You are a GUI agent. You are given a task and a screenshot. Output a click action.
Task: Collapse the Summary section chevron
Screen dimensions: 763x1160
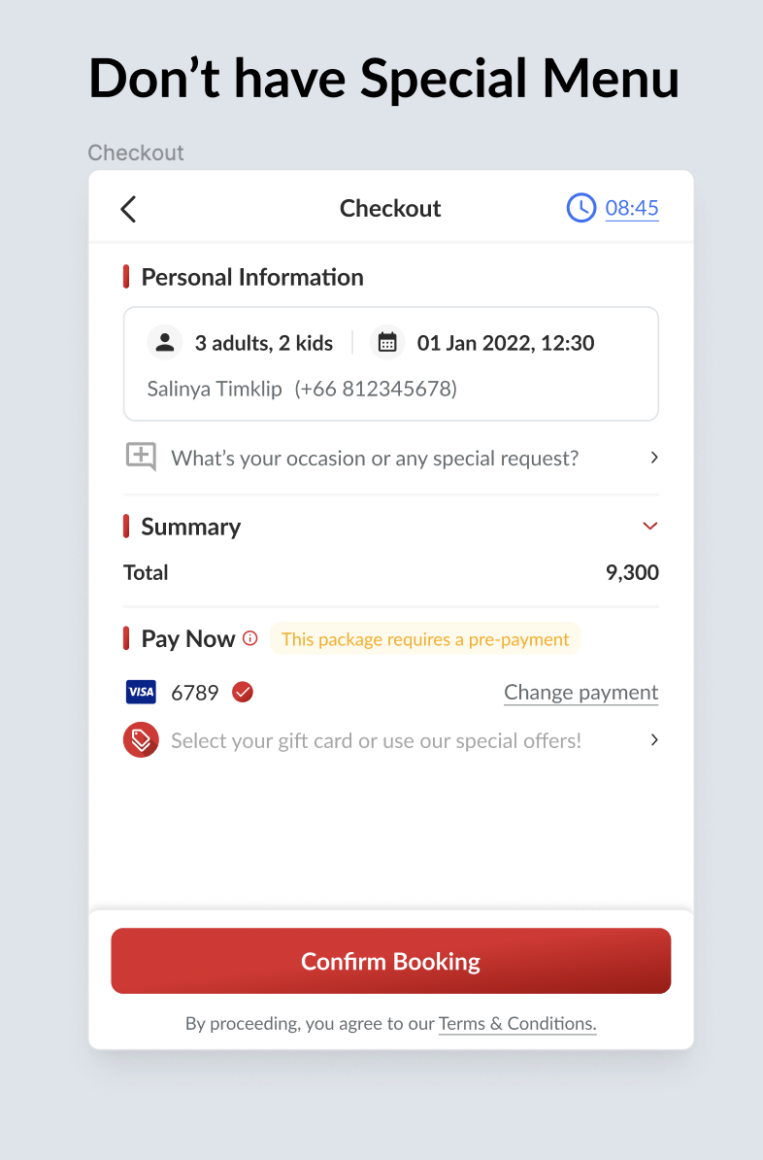(650, 527)
